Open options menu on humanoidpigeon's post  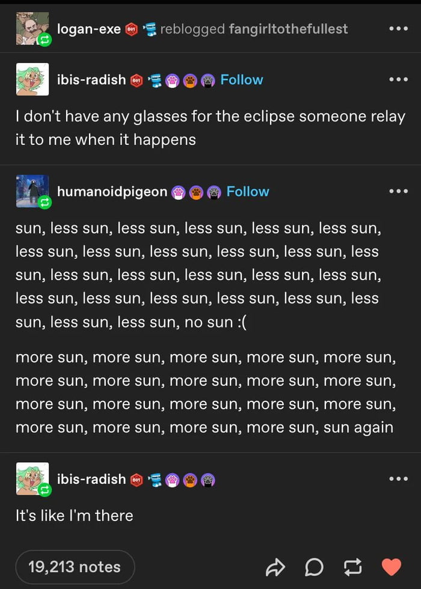(398, 191)
